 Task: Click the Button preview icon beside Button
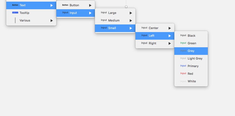(x=65, y=5)
